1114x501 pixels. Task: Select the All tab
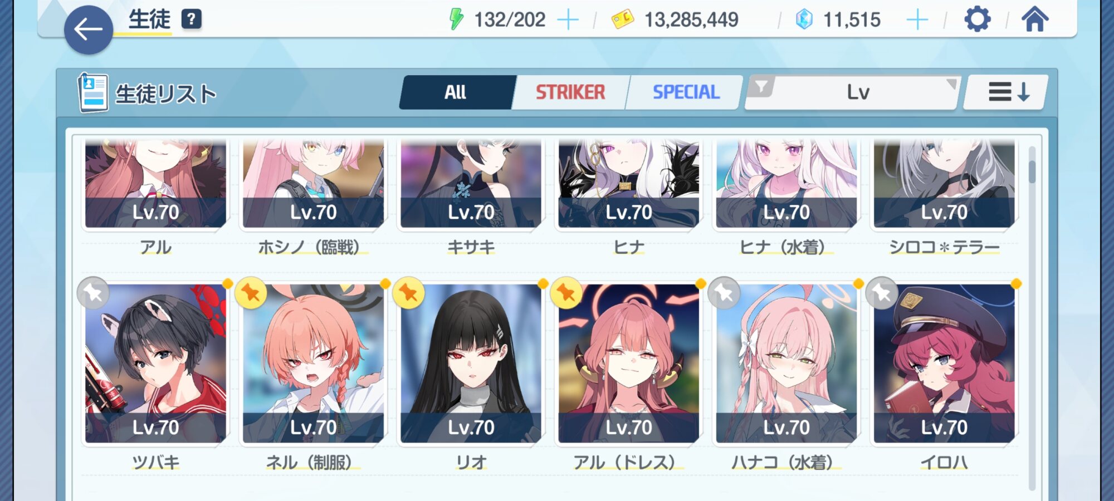click(456, 92)
